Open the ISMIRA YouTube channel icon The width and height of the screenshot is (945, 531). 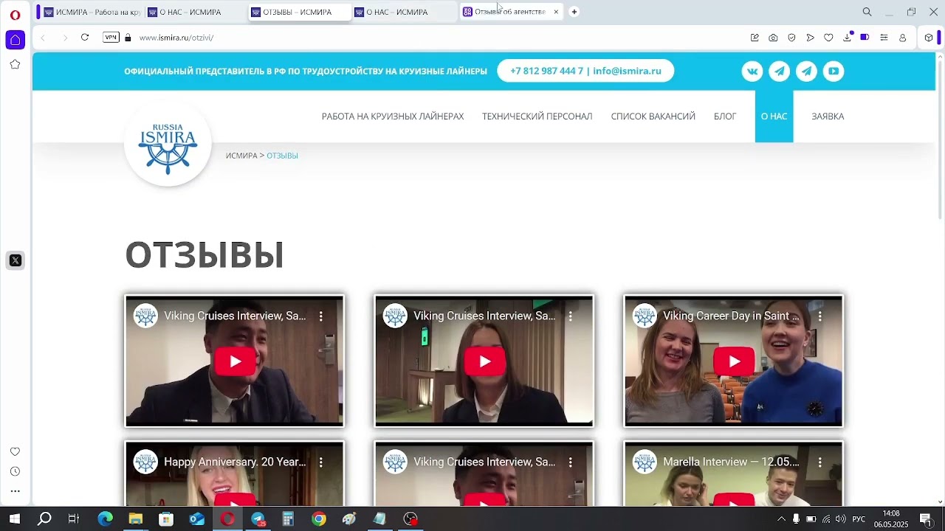[x=834, y=71]
